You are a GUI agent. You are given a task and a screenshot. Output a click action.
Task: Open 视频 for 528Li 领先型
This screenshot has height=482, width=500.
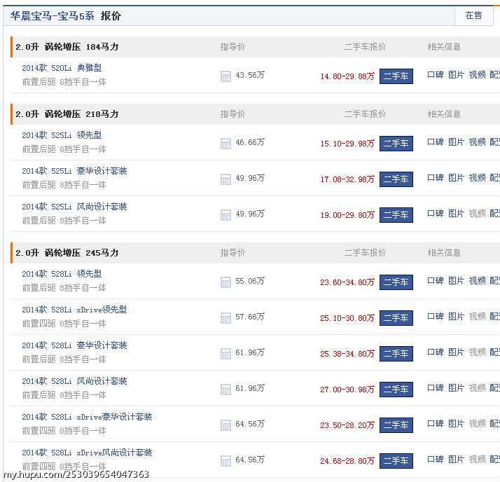(477, 281)
